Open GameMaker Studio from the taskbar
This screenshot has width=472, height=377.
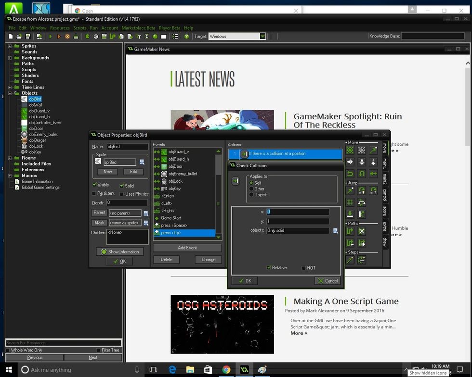point(244,370)
